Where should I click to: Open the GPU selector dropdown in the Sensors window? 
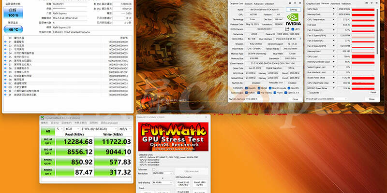click(327, 99)
